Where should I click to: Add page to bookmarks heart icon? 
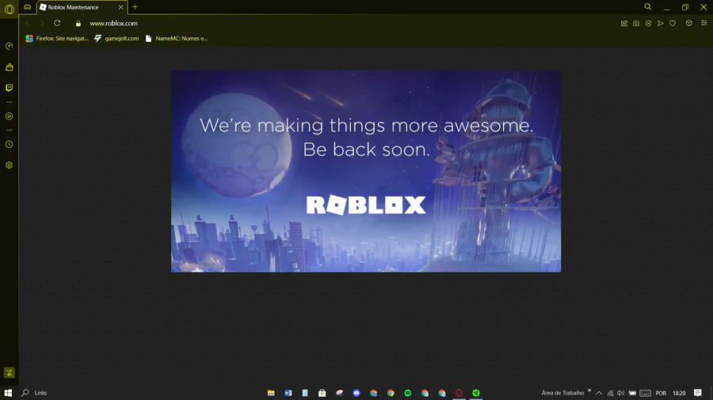[x=673, y=23]
